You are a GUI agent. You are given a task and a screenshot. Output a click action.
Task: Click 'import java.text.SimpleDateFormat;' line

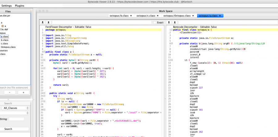67,44
